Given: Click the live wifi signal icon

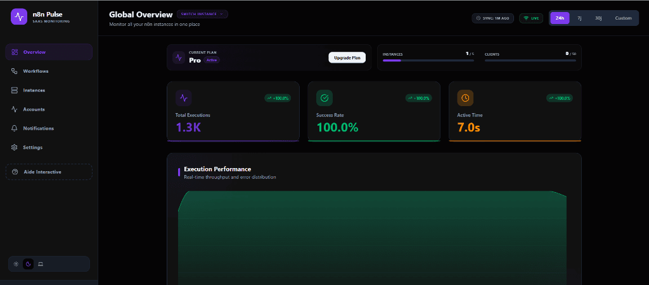Looking at the screenshot, I should (526, 18).
